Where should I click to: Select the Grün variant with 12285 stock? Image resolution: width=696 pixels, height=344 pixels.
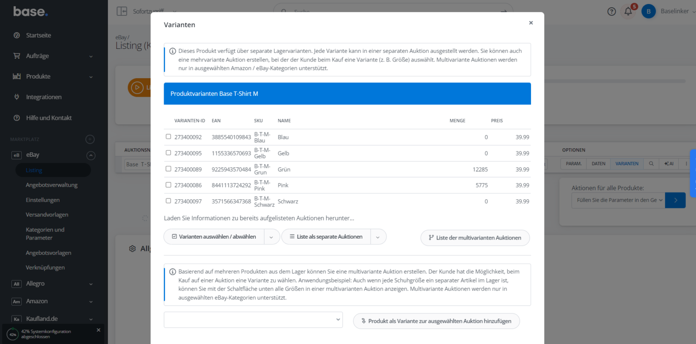click(168, 168)
